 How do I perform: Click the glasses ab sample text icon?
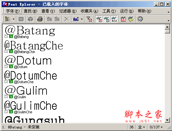point(124,19)
